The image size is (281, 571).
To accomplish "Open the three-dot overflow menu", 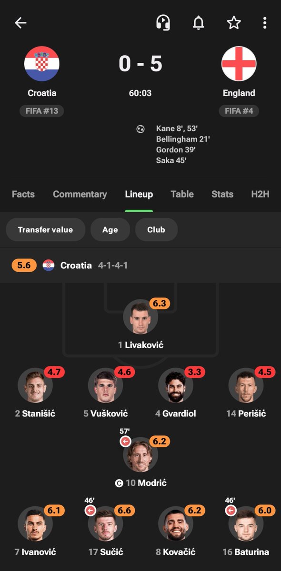I will click(x=265, y=22).
